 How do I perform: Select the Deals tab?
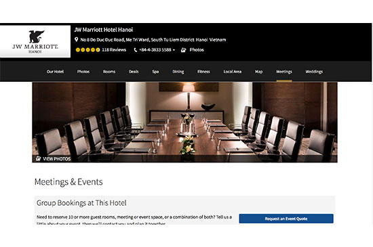[134, 72]
